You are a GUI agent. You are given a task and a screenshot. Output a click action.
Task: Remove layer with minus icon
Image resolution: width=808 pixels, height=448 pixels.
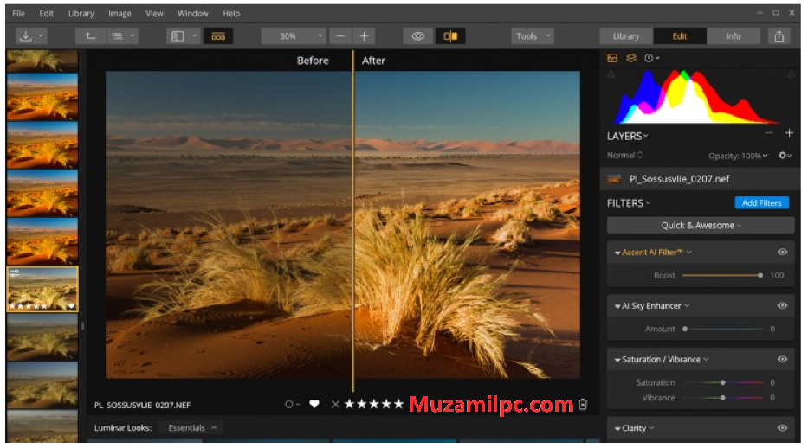769,133
